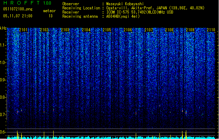Select the file name 0511072100.png

(18, 9)
